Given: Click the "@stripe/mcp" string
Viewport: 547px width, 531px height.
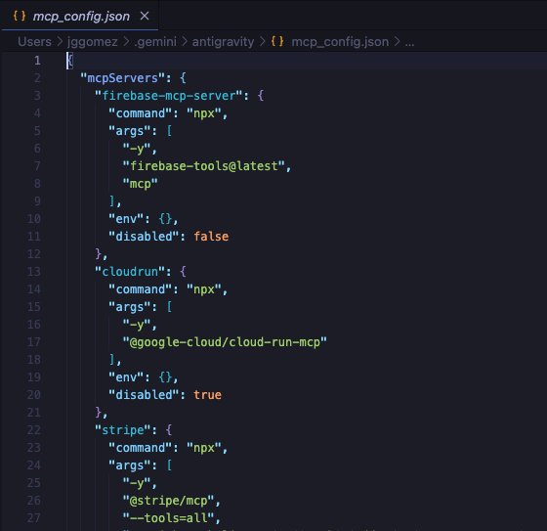Looking at the screenshot, I should point(168,501).
